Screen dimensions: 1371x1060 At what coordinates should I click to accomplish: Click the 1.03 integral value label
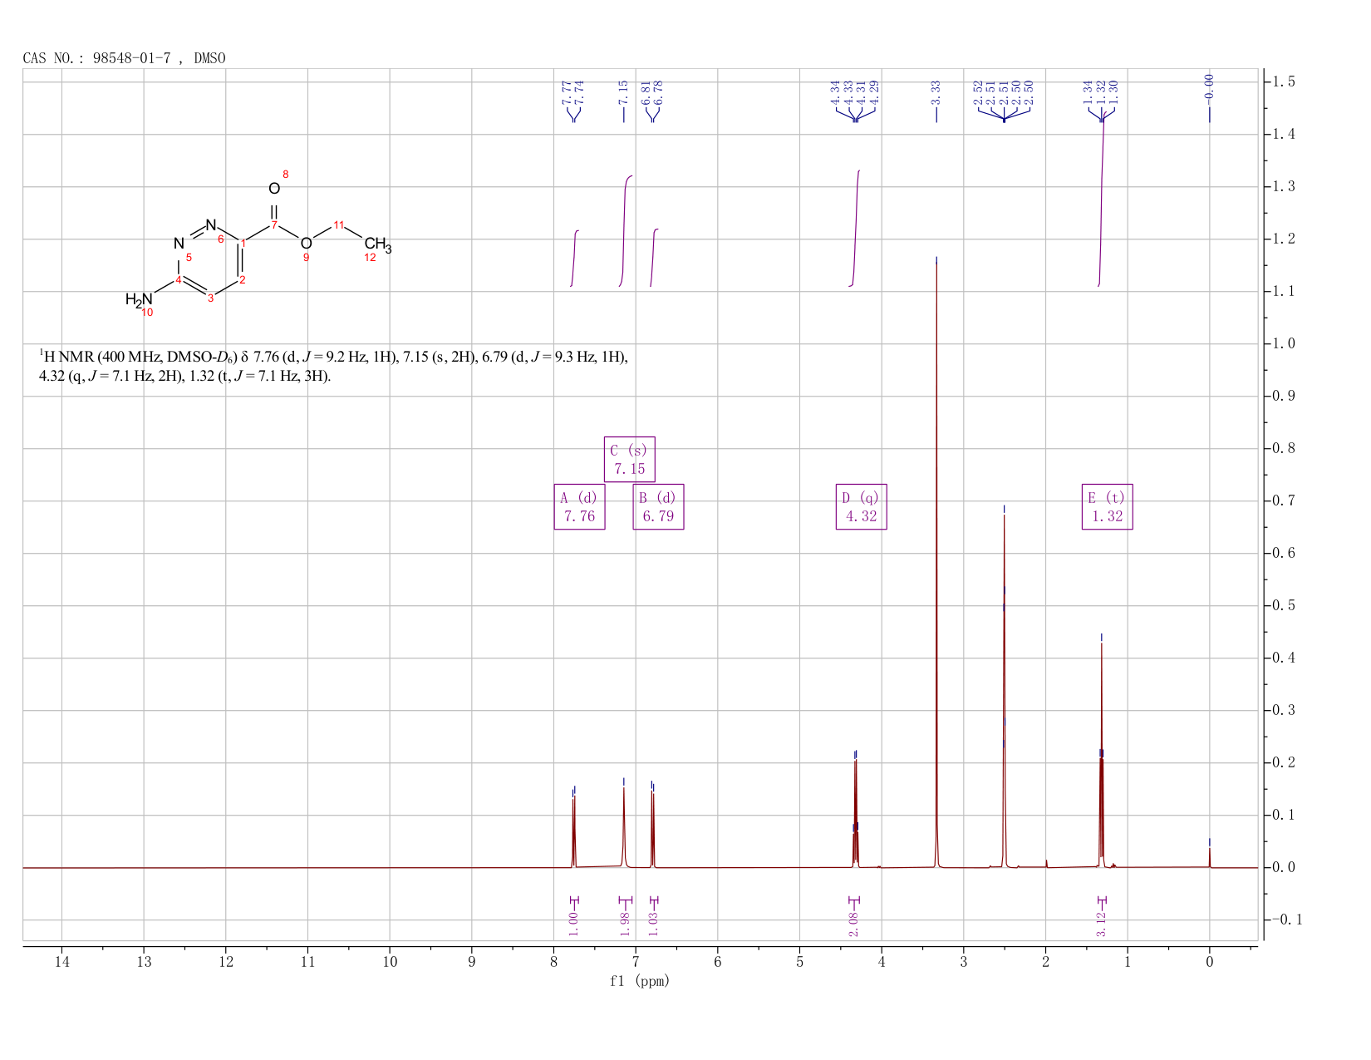(x=653, y=923)
